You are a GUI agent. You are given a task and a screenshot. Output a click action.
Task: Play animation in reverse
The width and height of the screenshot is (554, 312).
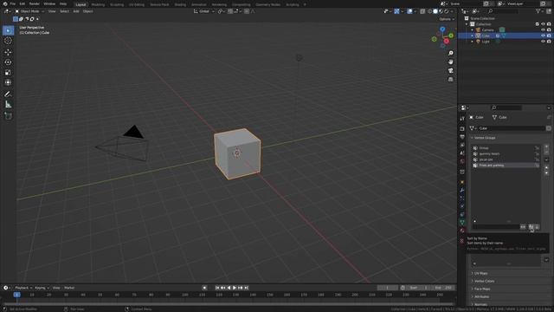(x=229, y=288)
